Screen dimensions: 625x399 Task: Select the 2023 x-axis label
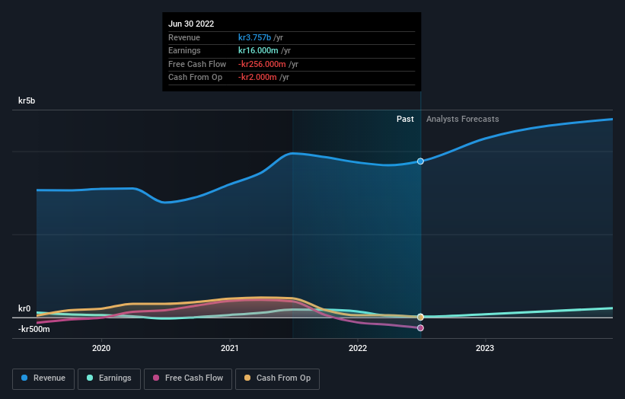tap(485, 349)
